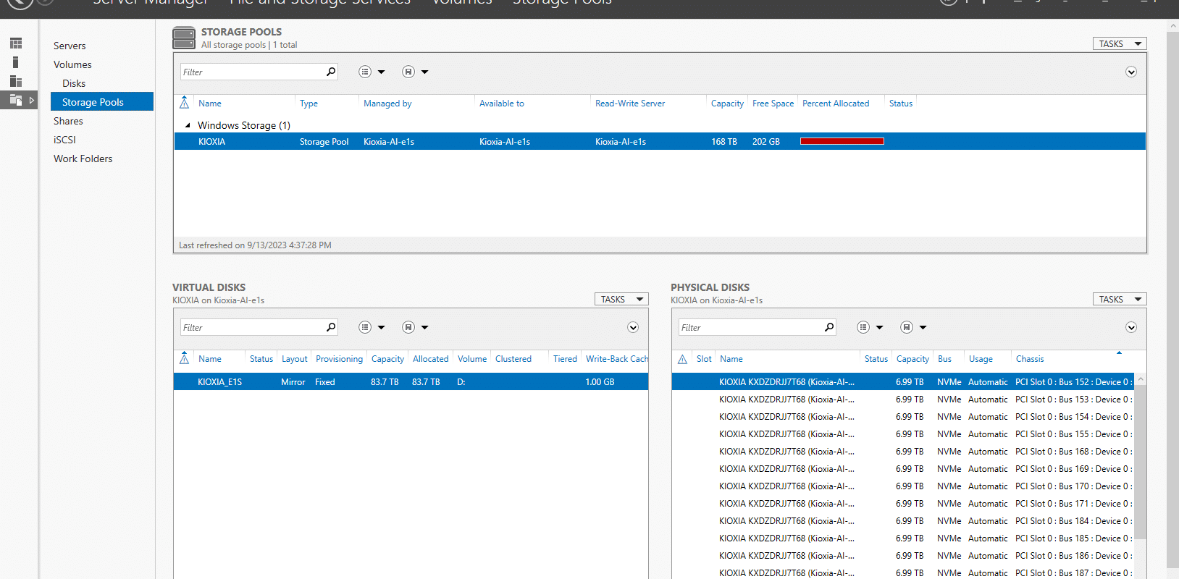Expand Physical Disks filter criteria chevron
This screenshot has height=579, width=1179.
(1131, 327)
